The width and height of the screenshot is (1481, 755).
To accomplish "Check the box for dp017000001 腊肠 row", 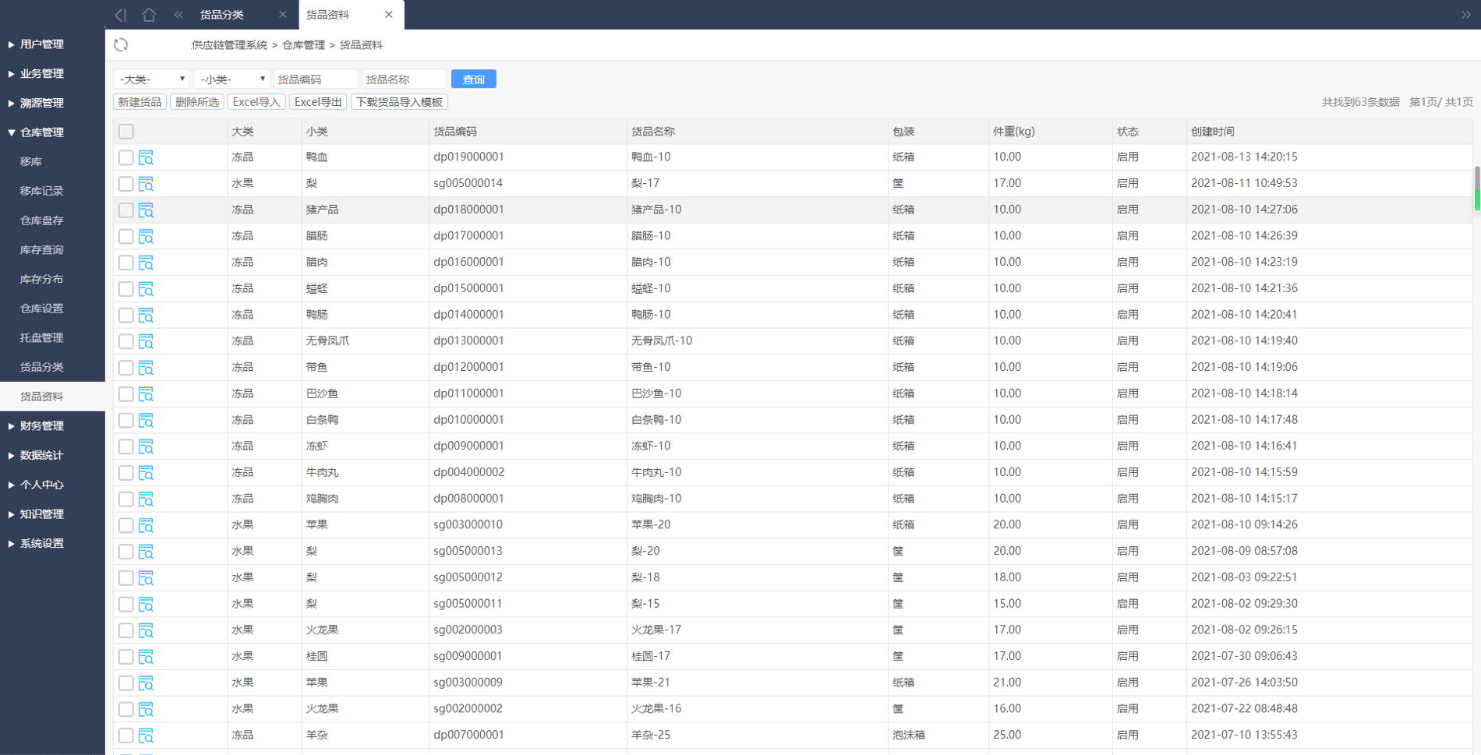I will point(126,236).
